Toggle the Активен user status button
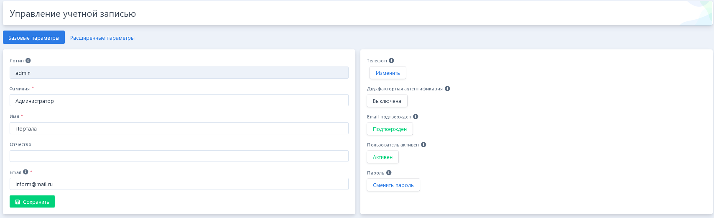 pyautogui.click(x=382, y=157)
